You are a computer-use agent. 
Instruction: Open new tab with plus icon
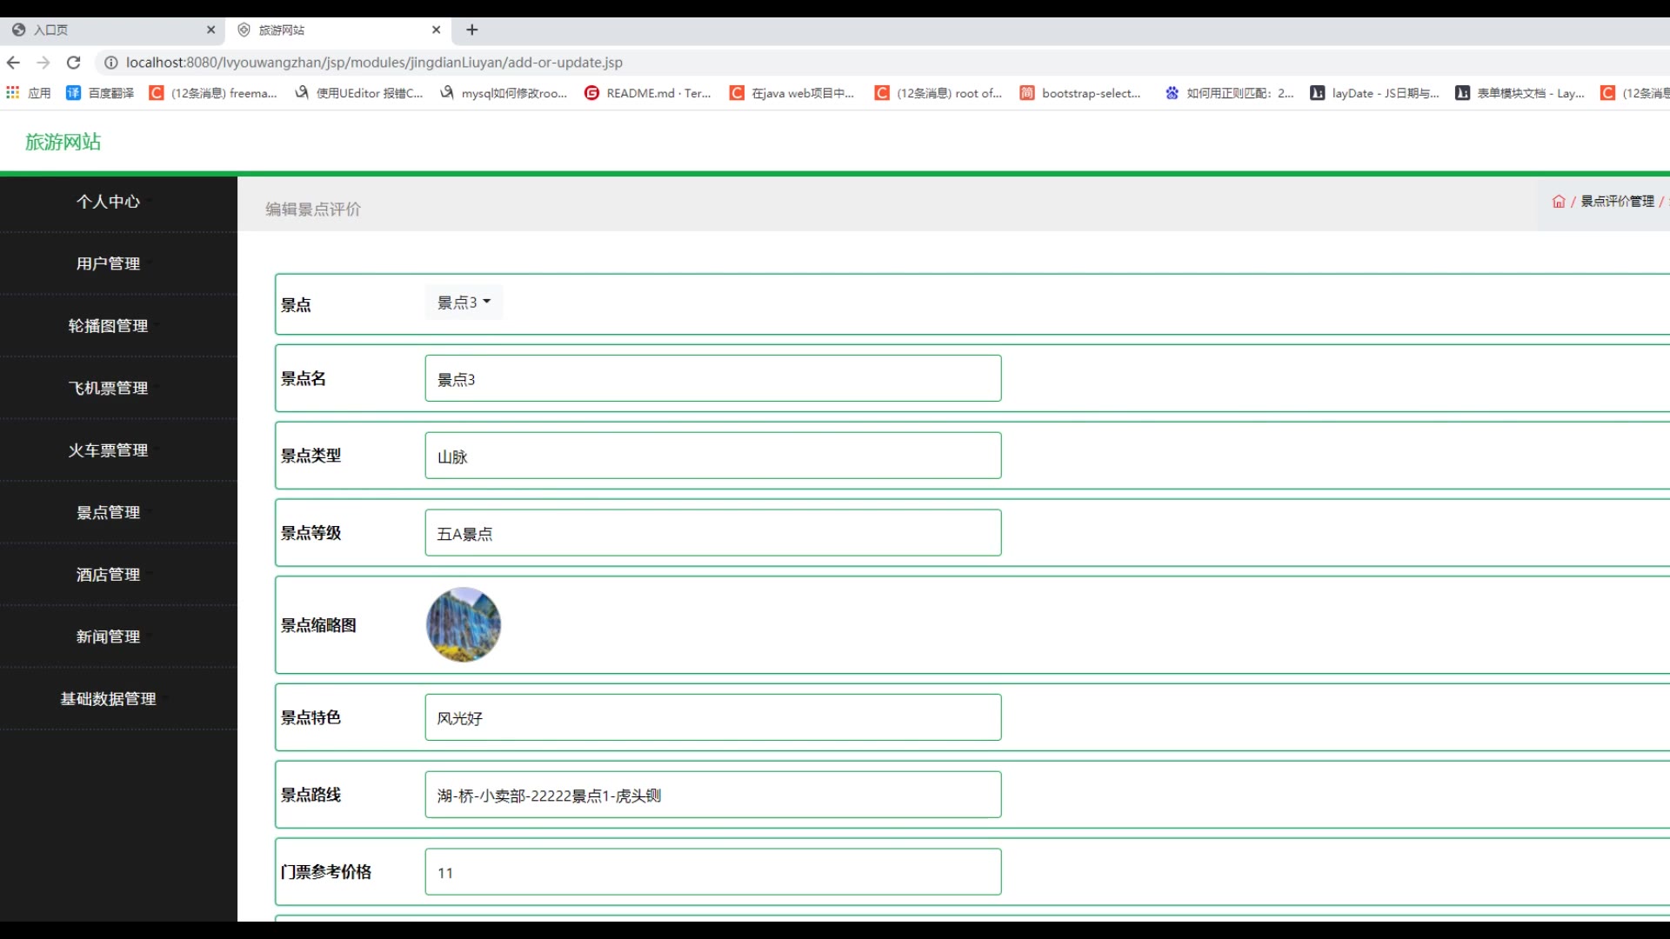click(472, 30)
